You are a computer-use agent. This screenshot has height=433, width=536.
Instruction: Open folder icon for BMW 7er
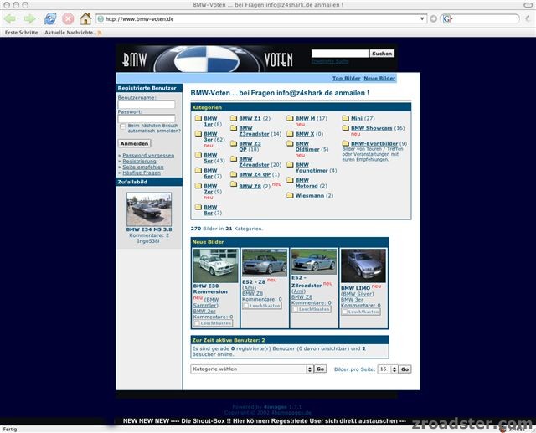click(x=198, y=186)
